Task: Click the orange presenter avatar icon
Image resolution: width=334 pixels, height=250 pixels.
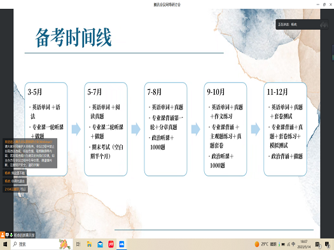Action: pos(3,235)
